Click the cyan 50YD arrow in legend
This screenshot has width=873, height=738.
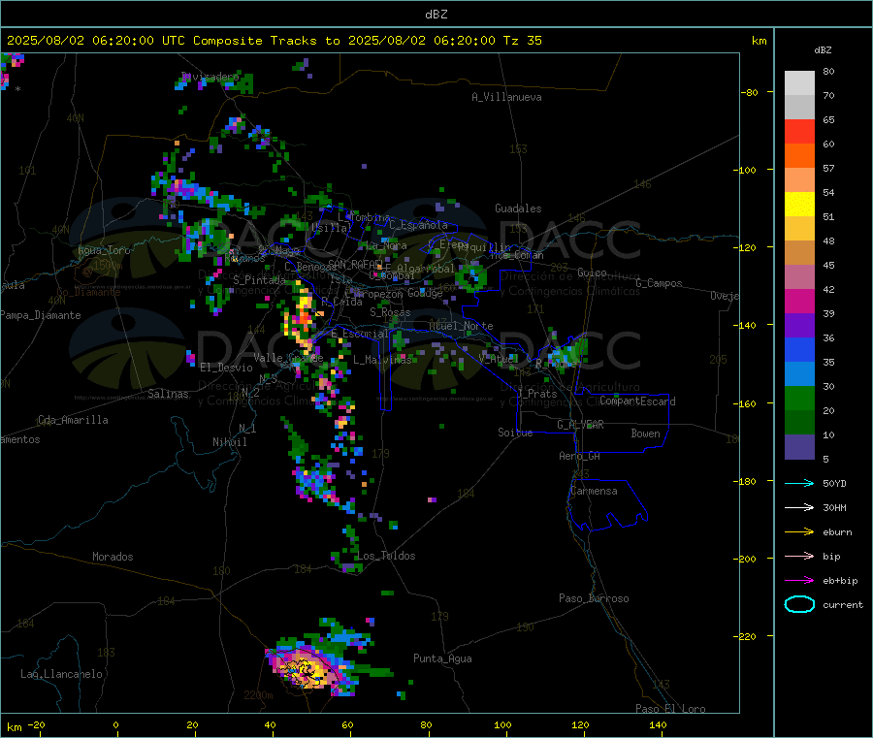tap(799, 483)
